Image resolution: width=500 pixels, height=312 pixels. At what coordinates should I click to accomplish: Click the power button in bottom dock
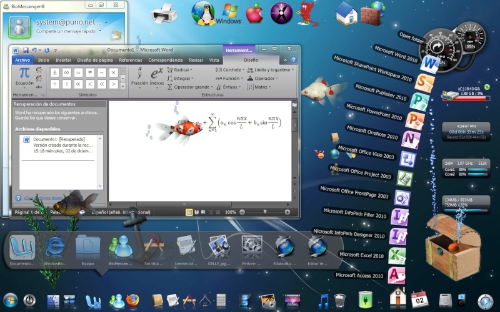pos(29,300)
